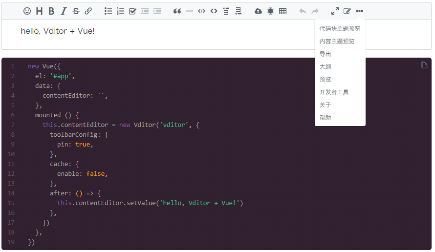Image resolution: width=435 pixels, height=252 pixels.
Task: Click the "contentEditor: ''," code line
Action: pyautogui.click(x=75, y=96)
